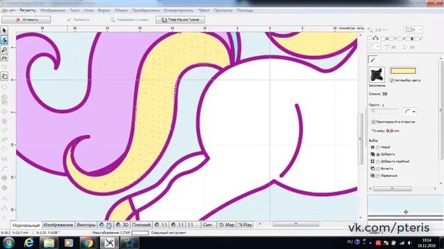Screen dimensions: 444x249
Task: Switch to the embroidery app taskbar icon
Action: point(110,243)
